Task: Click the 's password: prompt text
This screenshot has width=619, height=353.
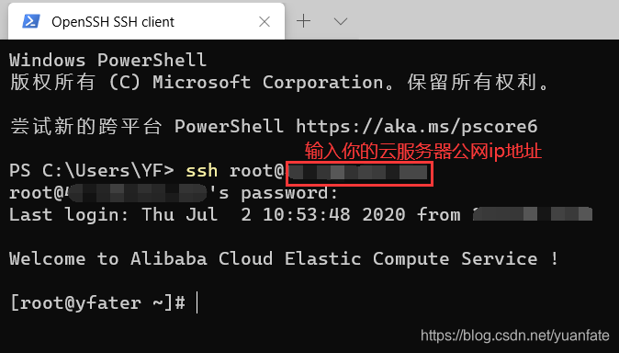Action: tap(274, 193)
